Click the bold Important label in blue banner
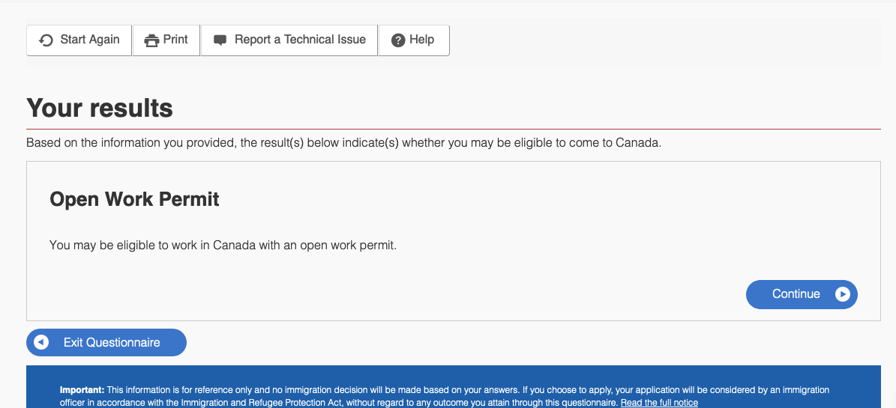Image resolution: width=896 pixels, height=408 pixels. (82, 390)
